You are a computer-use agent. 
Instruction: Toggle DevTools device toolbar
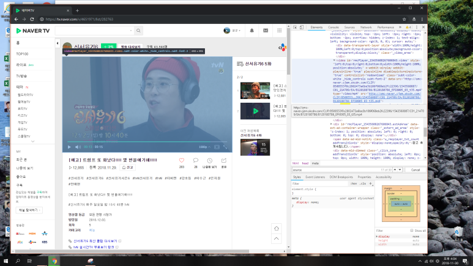[301, 27]
